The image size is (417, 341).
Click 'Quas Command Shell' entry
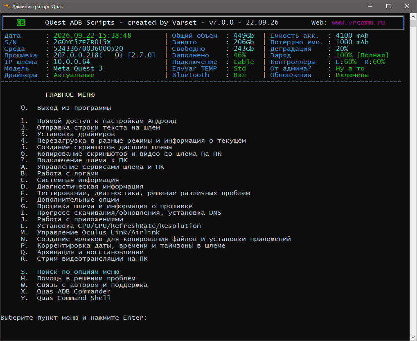(x=66, y=298)
